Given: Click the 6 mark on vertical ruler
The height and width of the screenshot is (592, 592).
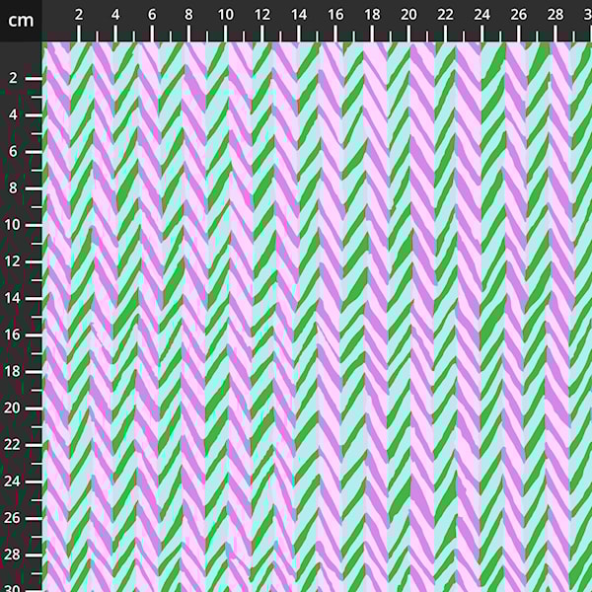Looking at the screenshot, I should [x=13, y=151].
